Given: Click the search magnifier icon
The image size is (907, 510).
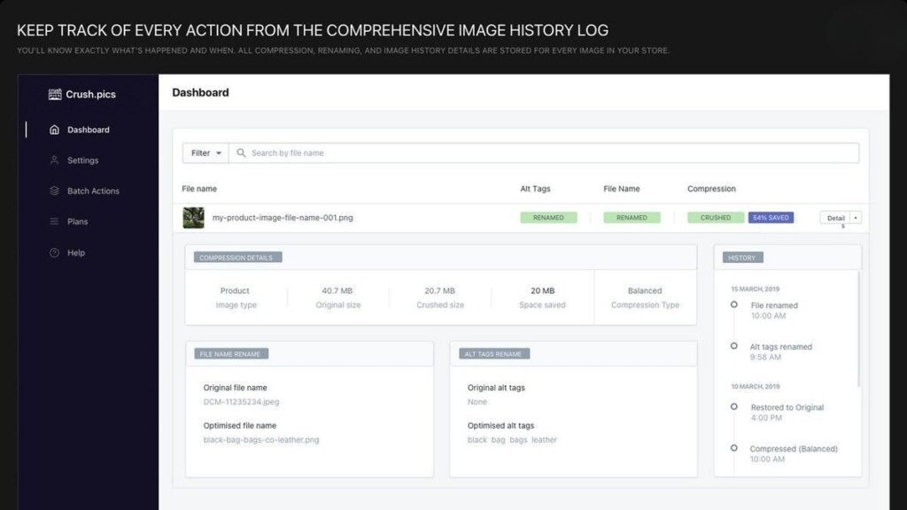Looking at the screenshot, I should click(x=239, y=152).
